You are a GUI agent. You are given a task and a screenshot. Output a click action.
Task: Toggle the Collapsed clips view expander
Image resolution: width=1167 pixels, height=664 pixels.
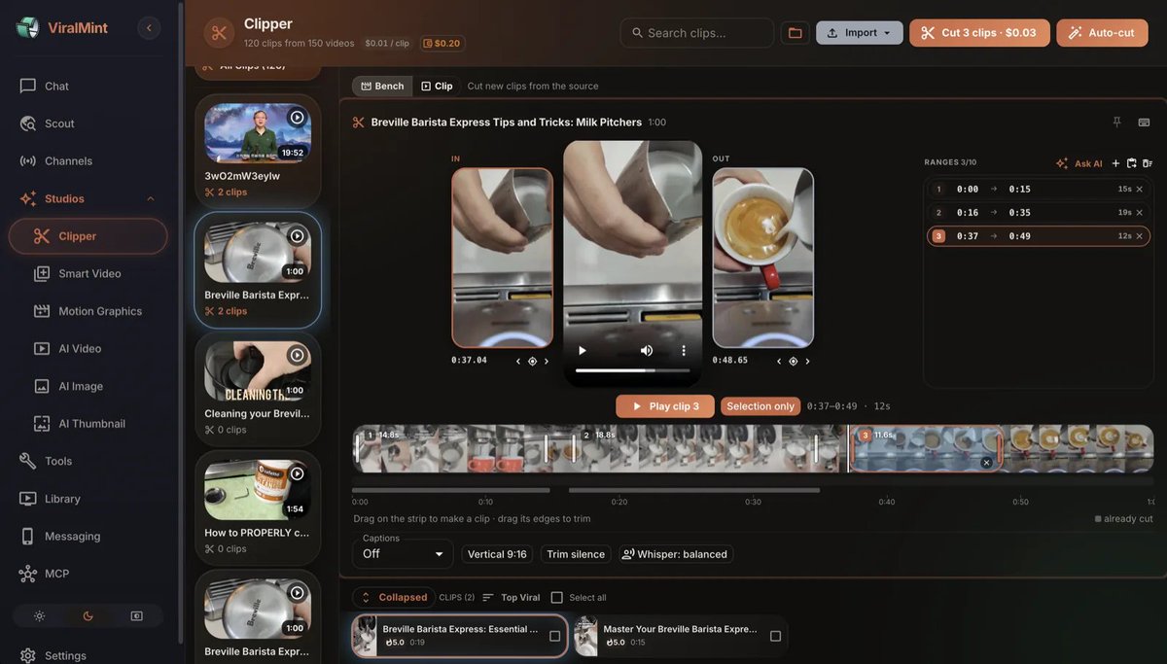point(393,597)
